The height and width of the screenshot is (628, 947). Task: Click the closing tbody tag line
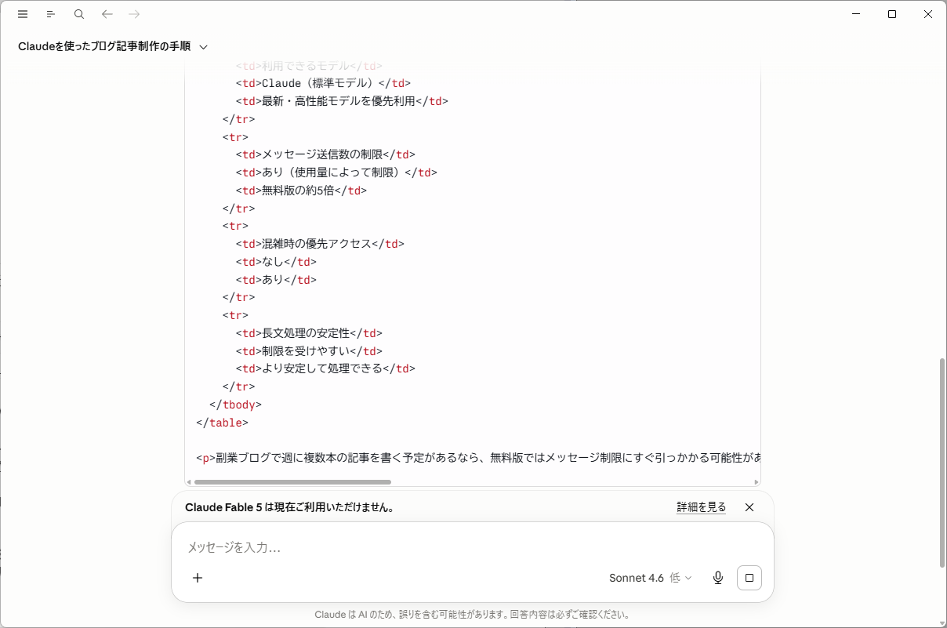pyautogui.click(x=235, y=405)
